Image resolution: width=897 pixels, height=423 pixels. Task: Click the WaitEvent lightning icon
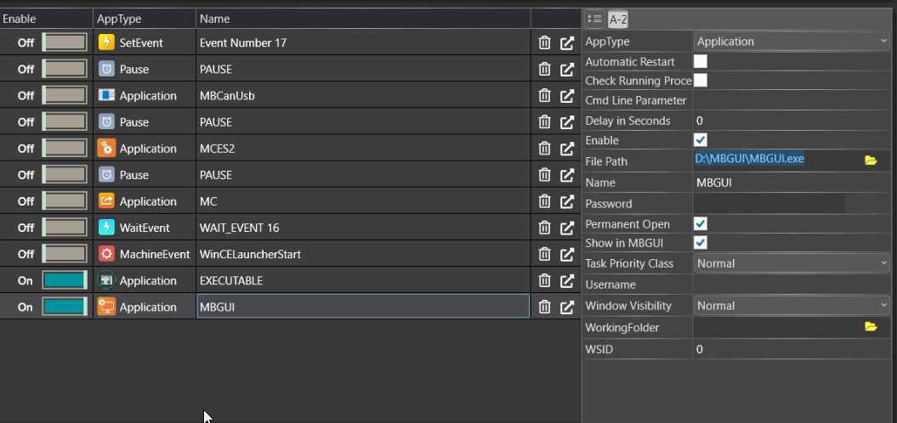click(x=106, y=228)
